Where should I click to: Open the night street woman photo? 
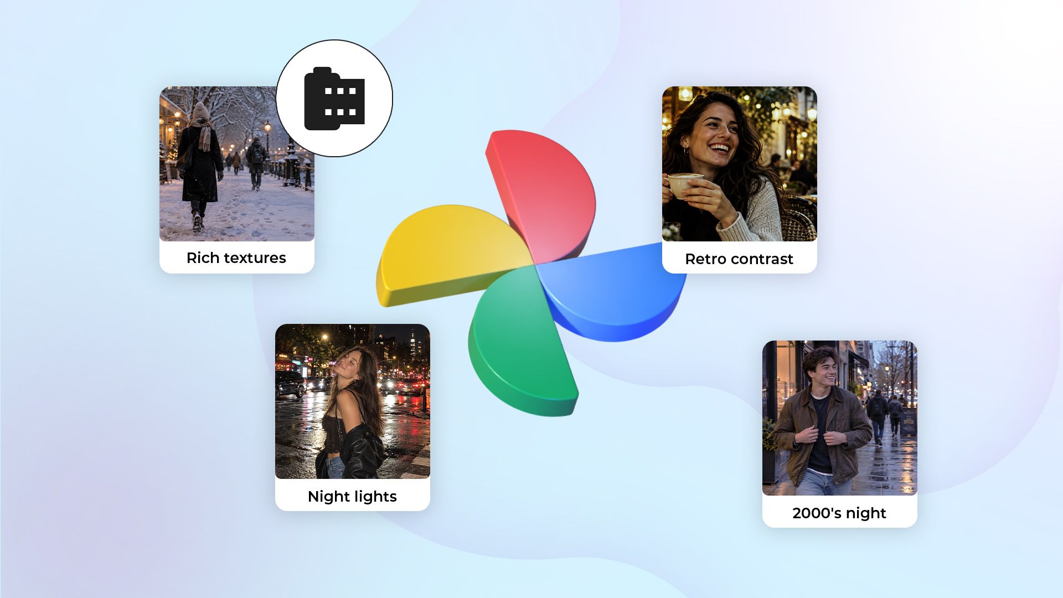[x=353, y=401]
